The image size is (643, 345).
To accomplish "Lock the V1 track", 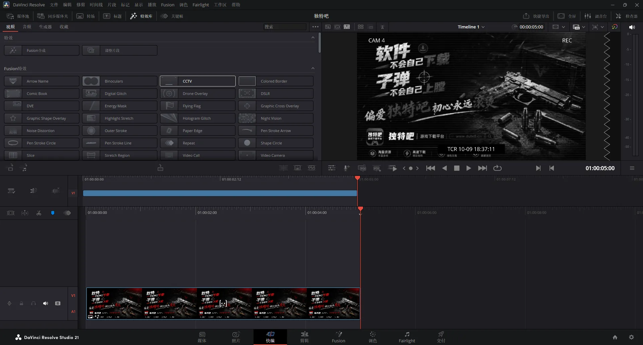I will [x=21, y=304].
